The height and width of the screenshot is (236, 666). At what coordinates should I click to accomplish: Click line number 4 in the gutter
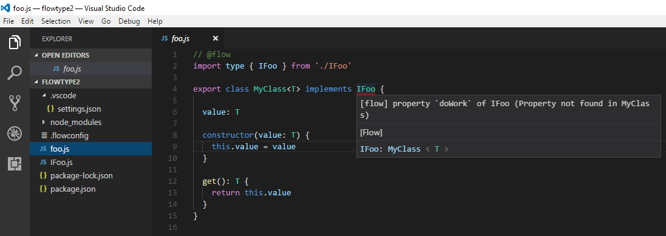pyautogui.click(x=175, y=89)
